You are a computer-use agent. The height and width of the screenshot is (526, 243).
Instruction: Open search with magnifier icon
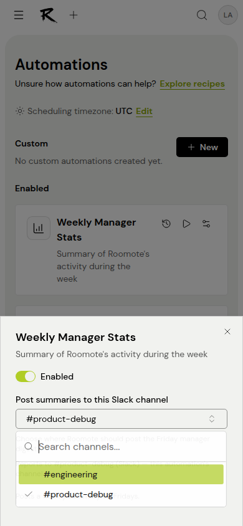pos(201,15)
